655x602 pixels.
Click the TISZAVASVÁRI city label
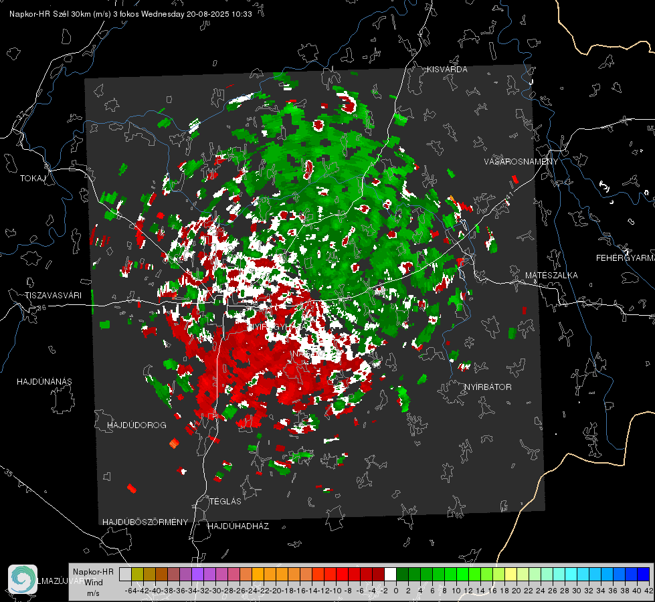53,296
